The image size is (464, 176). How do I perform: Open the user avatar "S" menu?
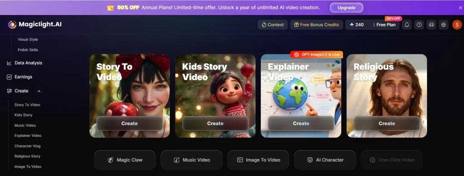point(457,25)
